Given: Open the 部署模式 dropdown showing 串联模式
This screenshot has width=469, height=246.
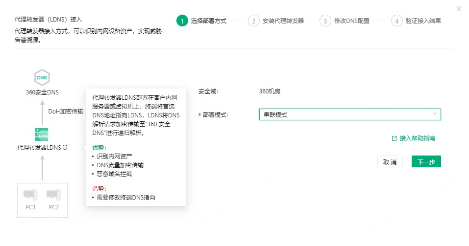Looking at the screenshot, I should [350, 114].
